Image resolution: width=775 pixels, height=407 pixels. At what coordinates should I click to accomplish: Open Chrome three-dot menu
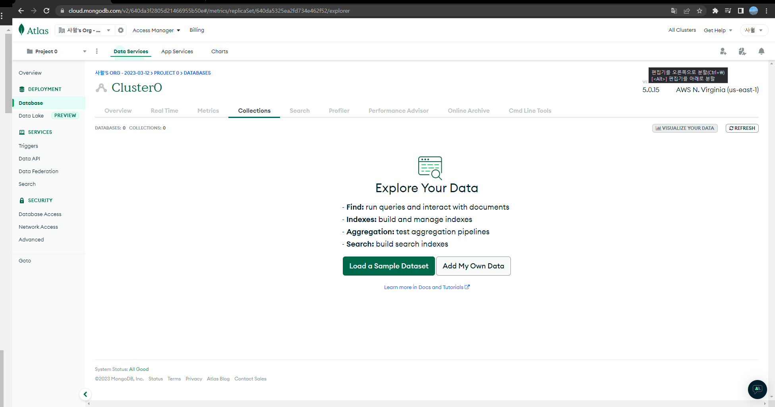[x=767, y=11]
